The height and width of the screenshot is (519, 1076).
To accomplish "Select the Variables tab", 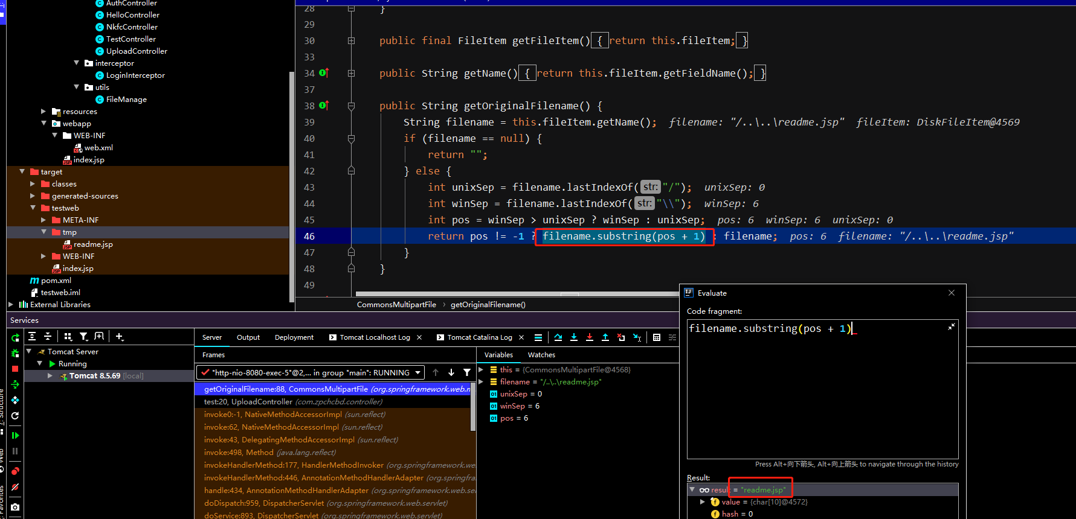I will [498, 355].
